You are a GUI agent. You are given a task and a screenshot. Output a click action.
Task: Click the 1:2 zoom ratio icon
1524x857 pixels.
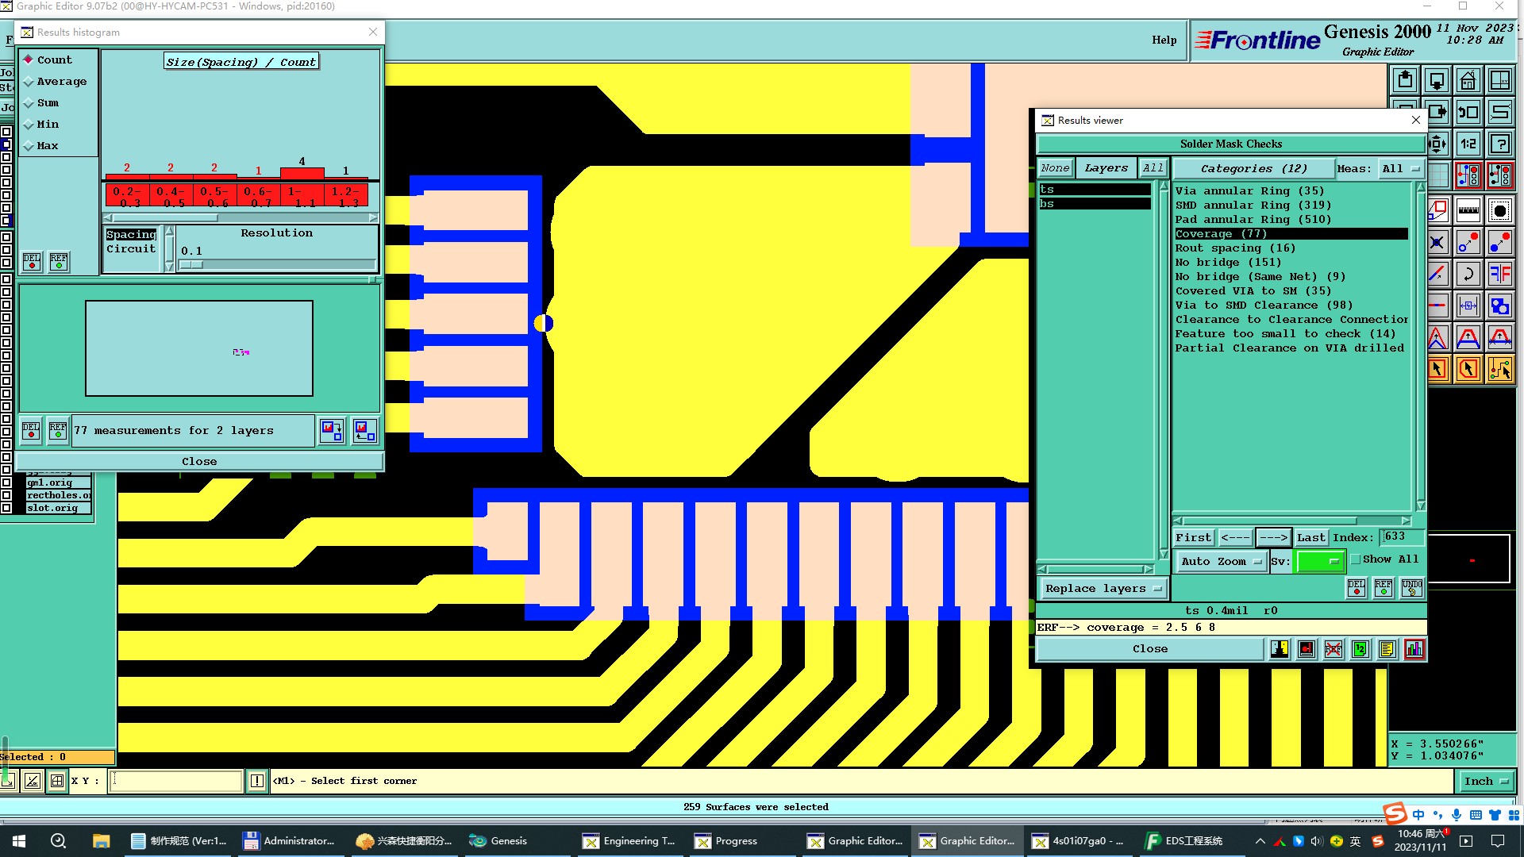tap(1468, 144)
